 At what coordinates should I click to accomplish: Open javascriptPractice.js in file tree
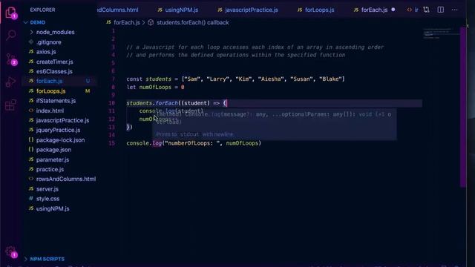[62, 120]
